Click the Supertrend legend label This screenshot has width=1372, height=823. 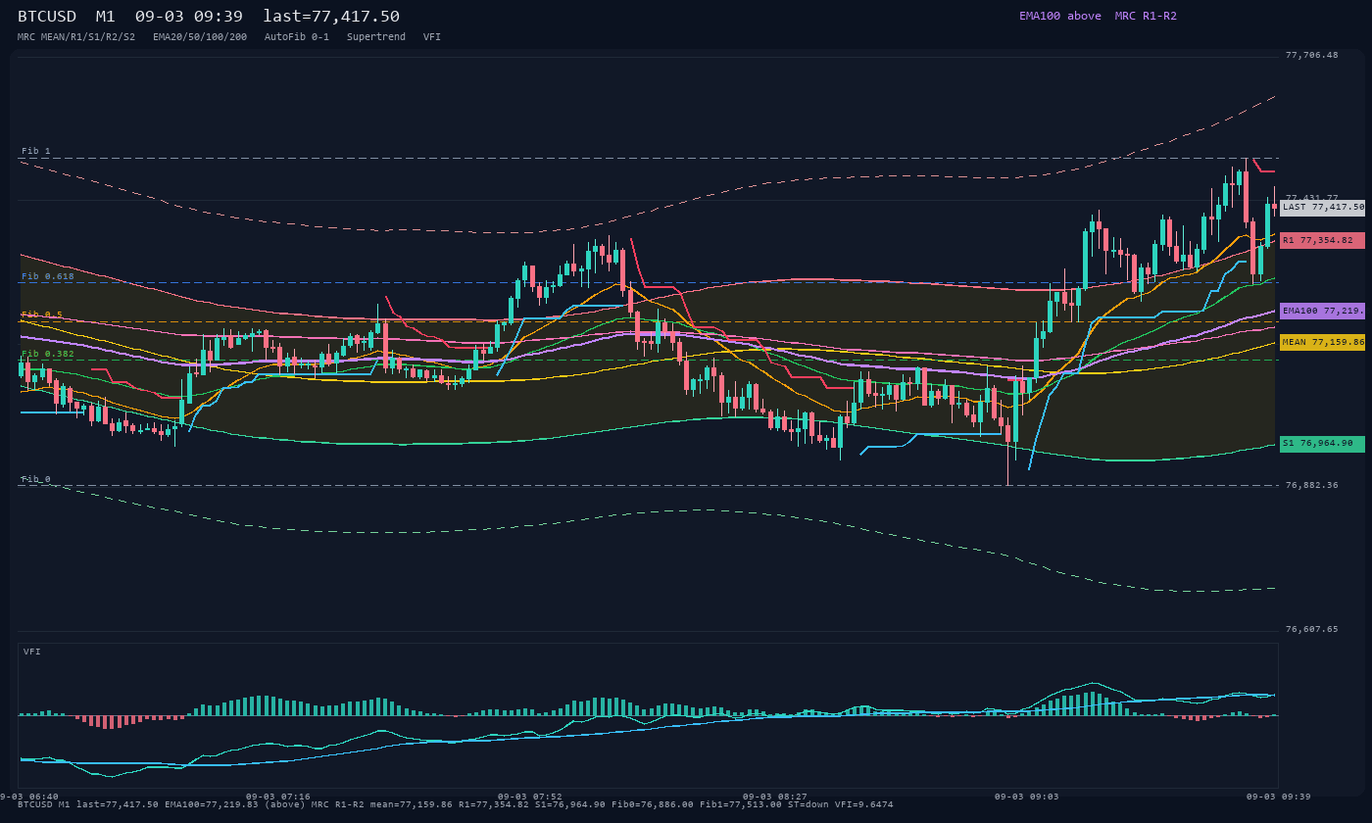376,36
